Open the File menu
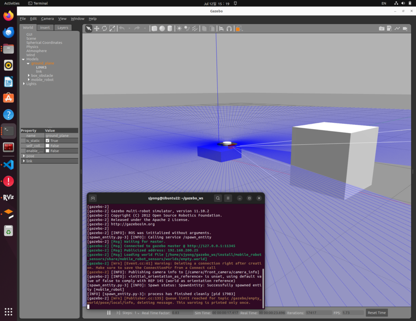This screenshot has height=321, width=416. click(x=23, y=19)
